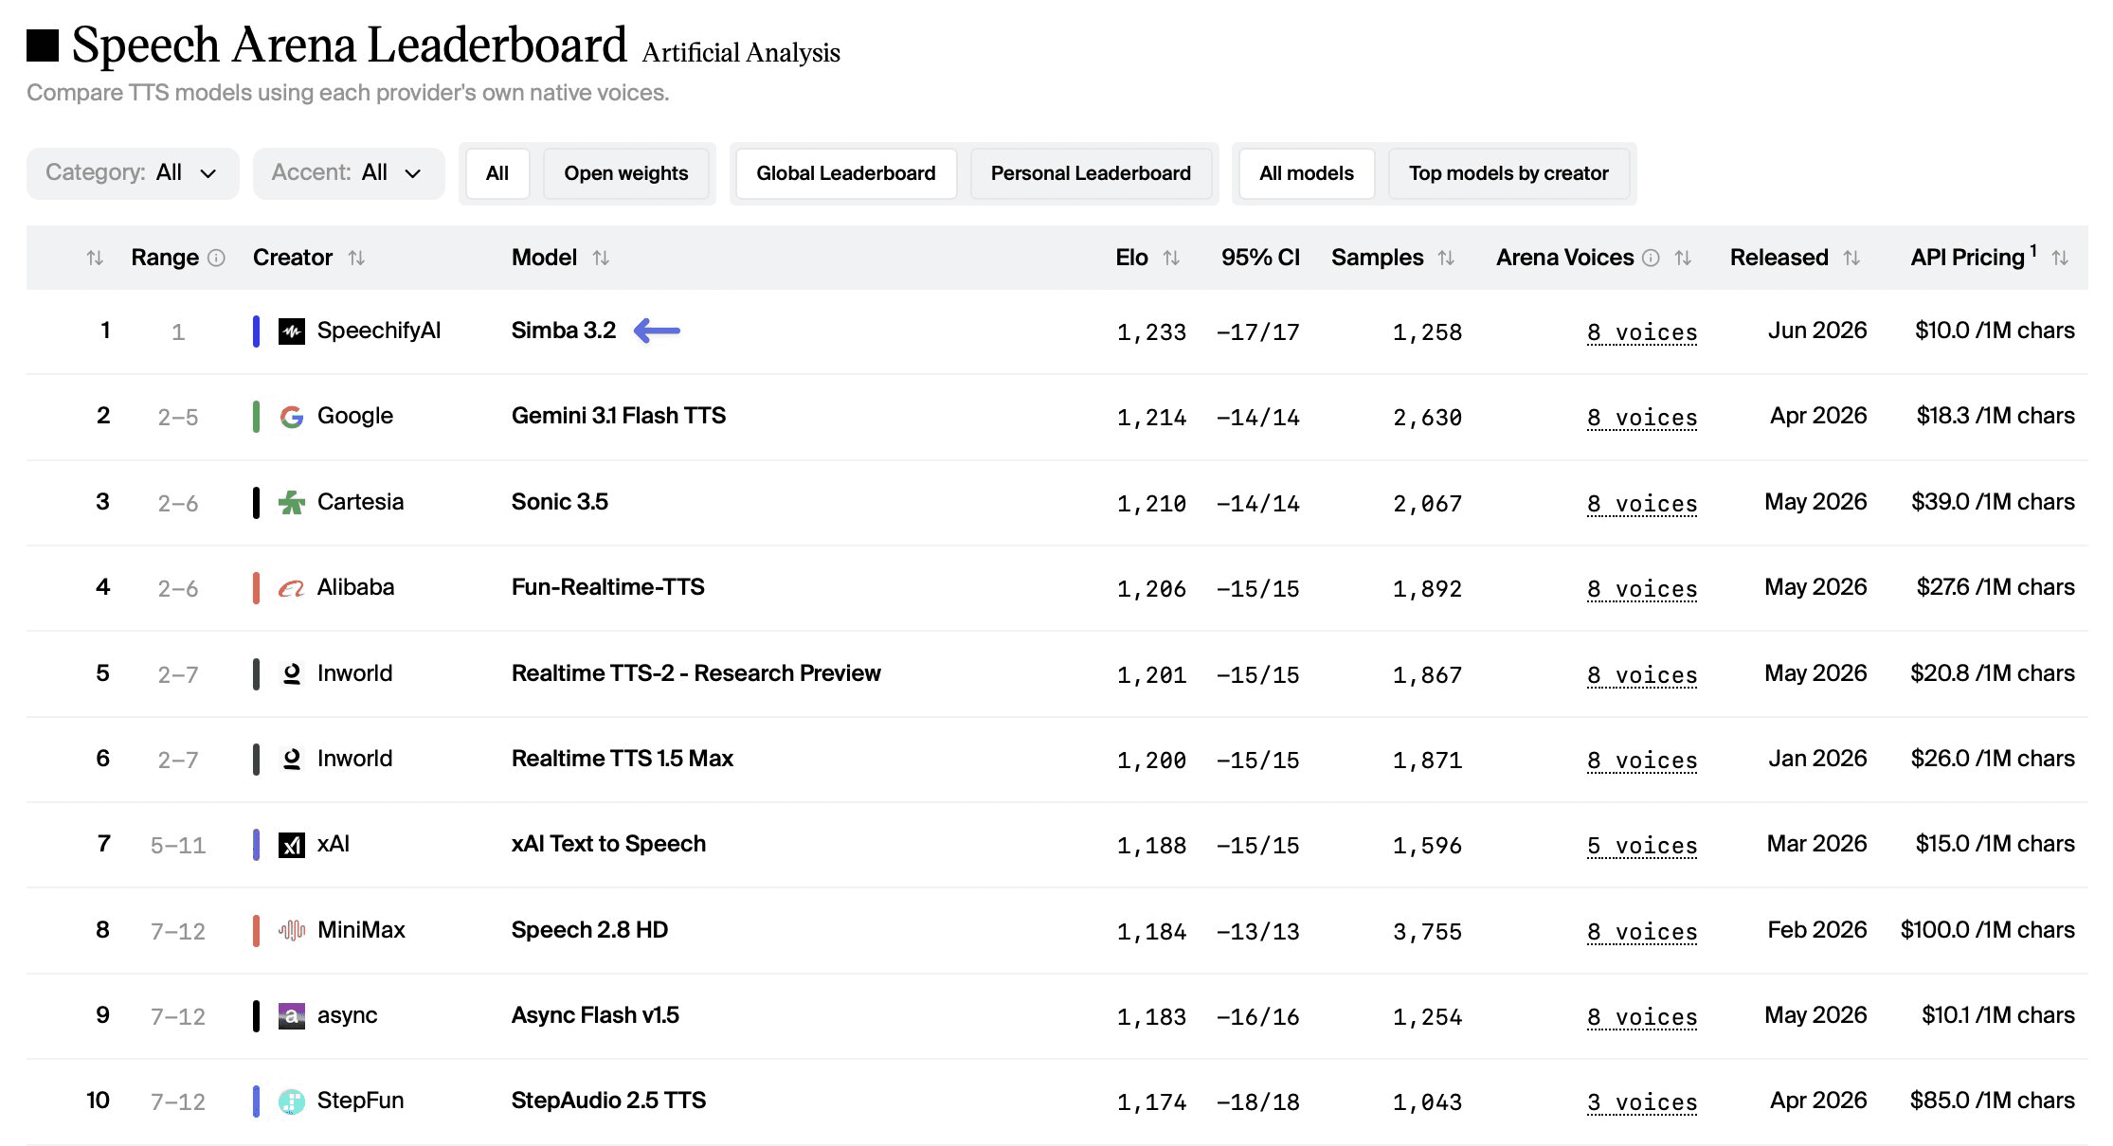Click the 95% CI column header
This screenshot has height=1146, width=2113.
[1260, 258]
